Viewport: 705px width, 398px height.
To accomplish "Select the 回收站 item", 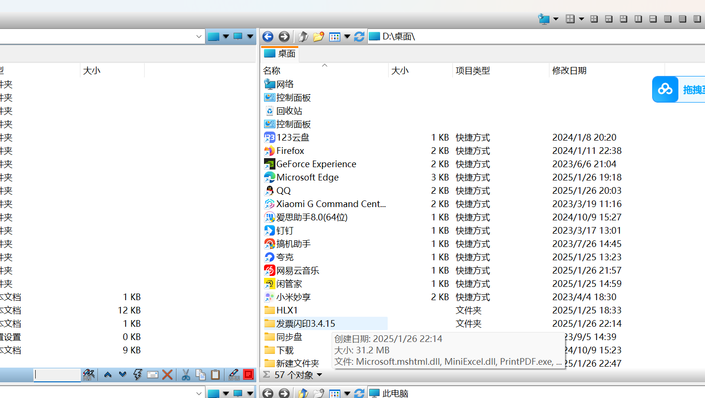I will (x=284, y=111).
